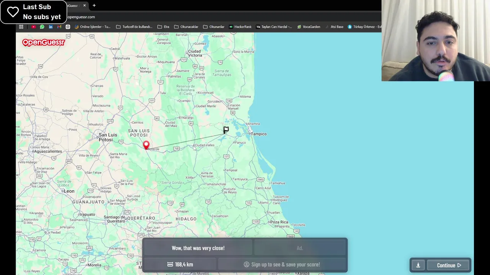The image size is (490, 275).
Task: Open the Gmail bookmark icon
Action: [x=59, y=27]
